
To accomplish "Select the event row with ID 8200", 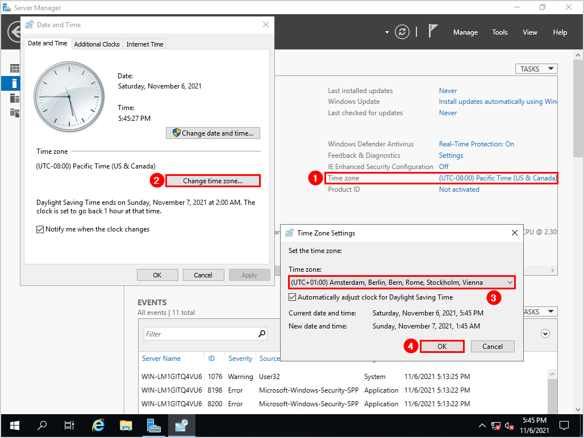I will click(x=306, y=404).
